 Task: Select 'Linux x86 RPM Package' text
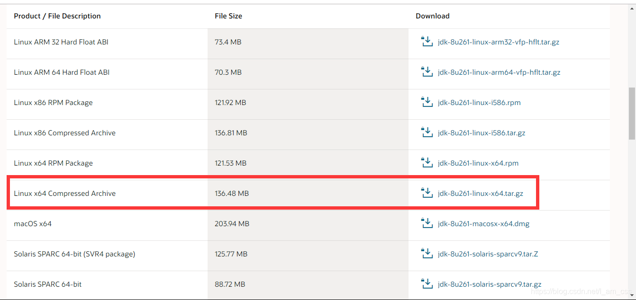pos(53,103)
